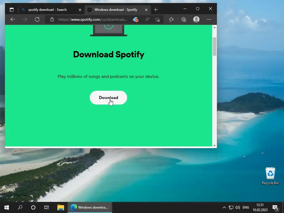Select Edge Windows download taskbar button
Image resolution: width=284 pixels, height=213 pixels.
tap(90, 207)
